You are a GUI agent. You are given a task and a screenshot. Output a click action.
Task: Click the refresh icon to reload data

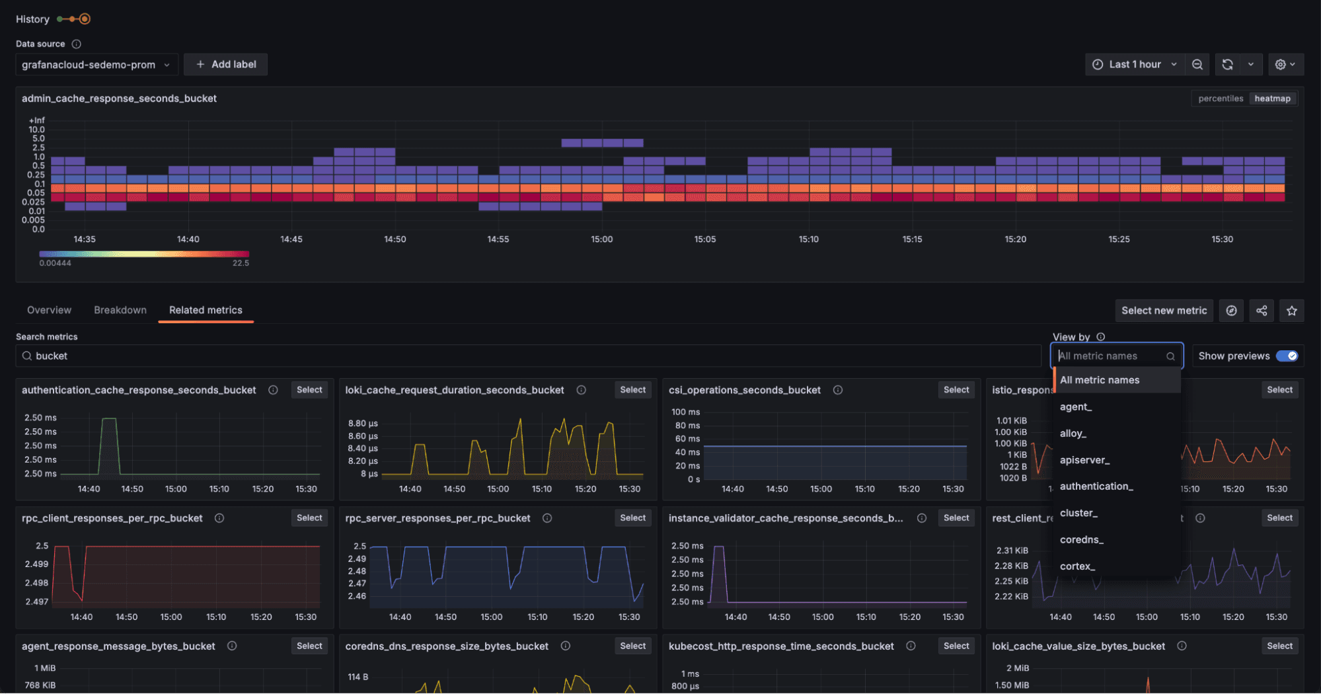[1228, 64]
